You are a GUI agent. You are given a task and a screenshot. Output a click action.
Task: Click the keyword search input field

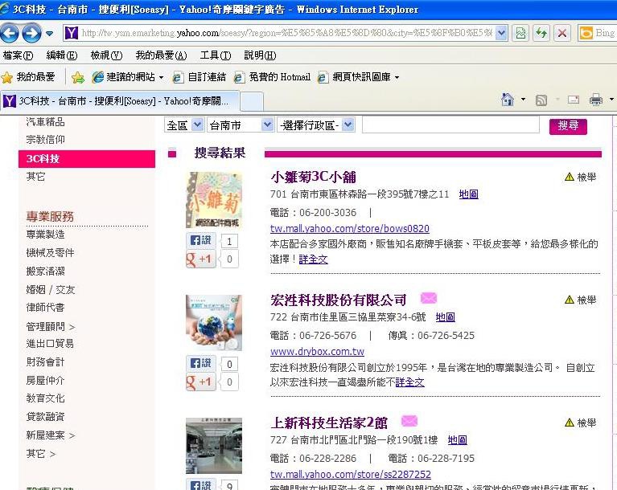(x=450, y=125)
